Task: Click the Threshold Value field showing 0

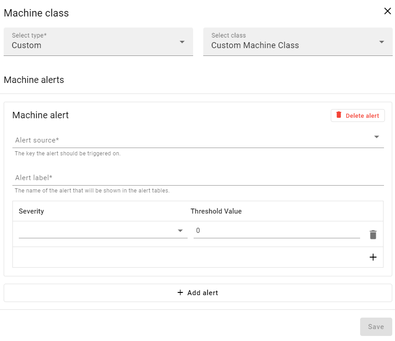Action: pos(276,231)
